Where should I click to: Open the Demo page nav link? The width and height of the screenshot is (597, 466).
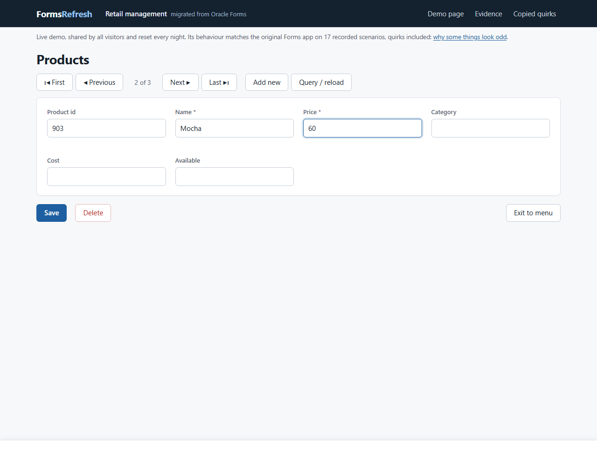click(446, 14)
